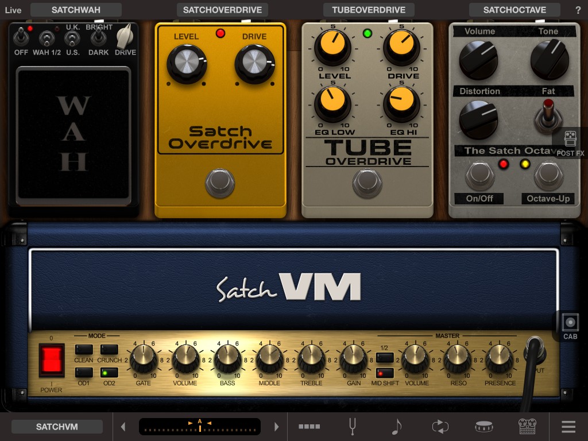588x441 pixels.
Task: Click the Satch Octave Volume knob
Action: pos(478,60)
